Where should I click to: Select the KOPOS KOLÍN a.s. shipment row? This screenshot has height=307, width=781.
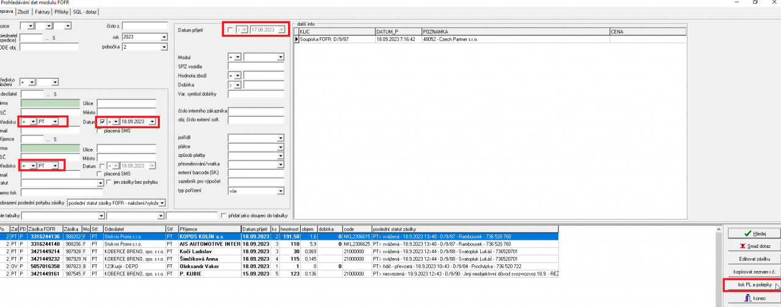(209, 236)
